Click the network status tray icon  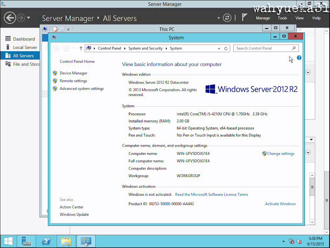click(291, 241)
